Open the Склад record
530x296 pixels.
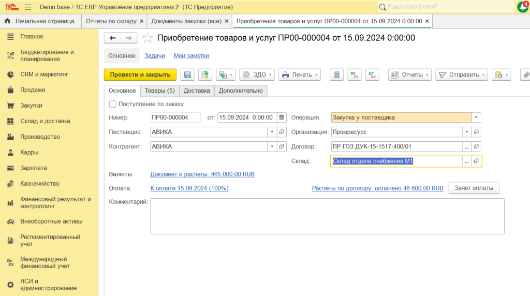[476, 161]
